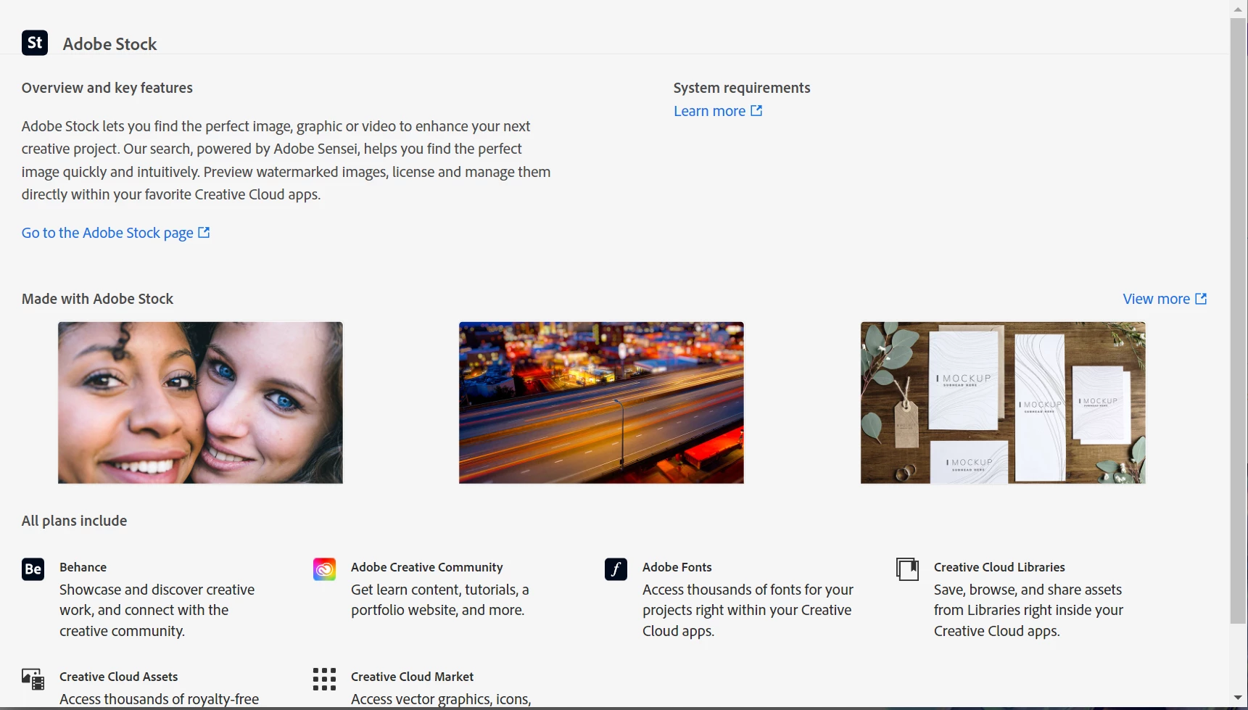1248x710 pixels.
Task: Click 'Access vector graphics, icons,' text
Action: click(x=441, y=699)
